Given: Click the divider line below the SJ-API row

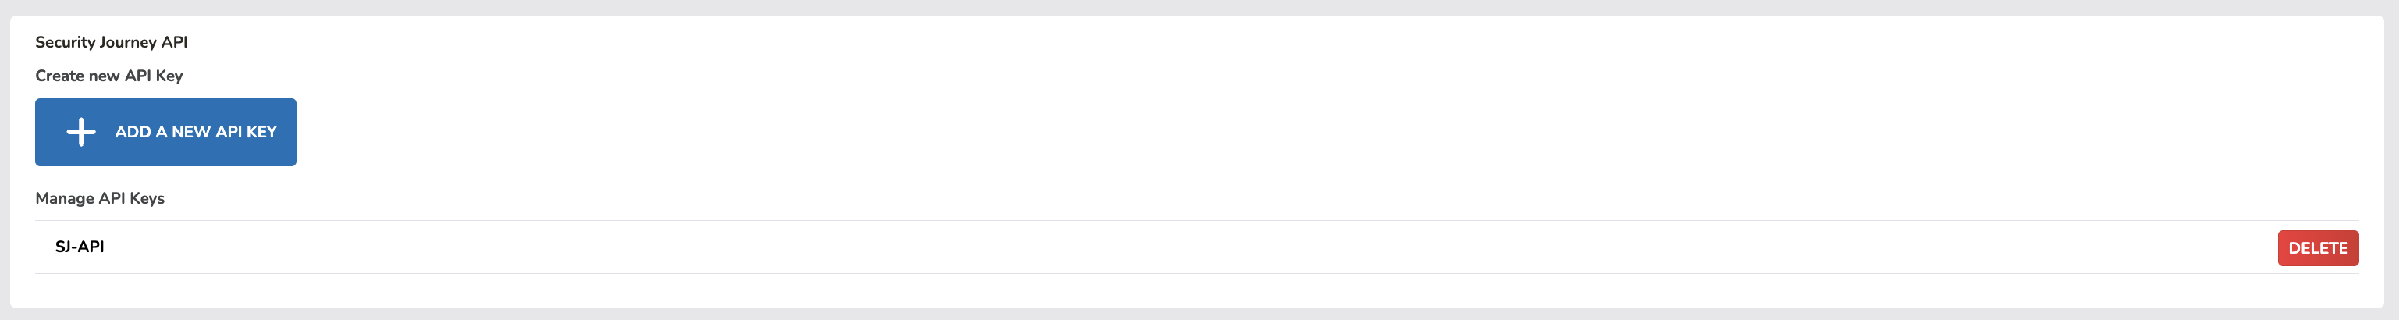Looking at the screenshot, I should click(x=1196, y=273).
